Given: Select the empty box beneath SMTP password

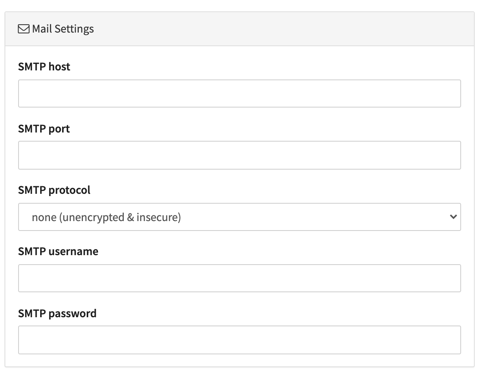Looking at the screenshot, I should coord(239,340).
